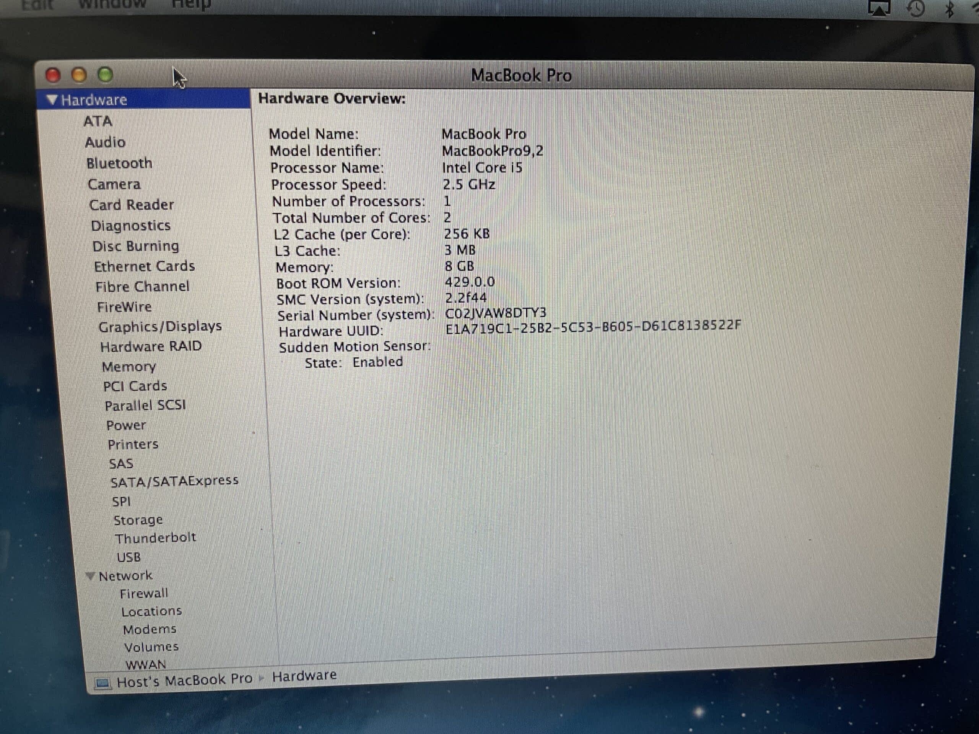Collapse the Network disclosure triangle
This screenshot has height=734, width=979.
[90, 576]
